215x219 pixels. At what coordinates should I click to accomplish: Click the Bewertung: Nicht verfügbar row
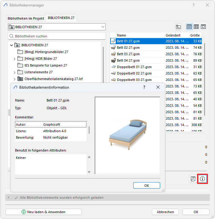(x=51, y=137)
